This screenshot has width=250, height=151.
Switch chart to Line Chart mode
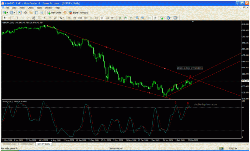tap(131, 18)
